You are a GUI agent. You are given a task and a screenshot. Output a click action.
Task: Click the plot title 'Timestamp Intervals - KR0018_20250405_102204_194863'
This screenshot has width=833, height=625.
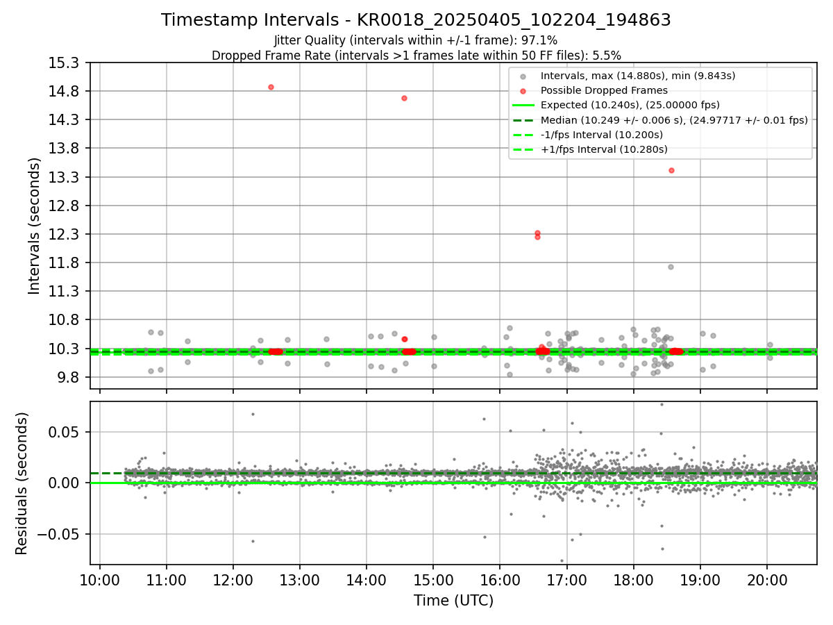(x=416, y=20)
